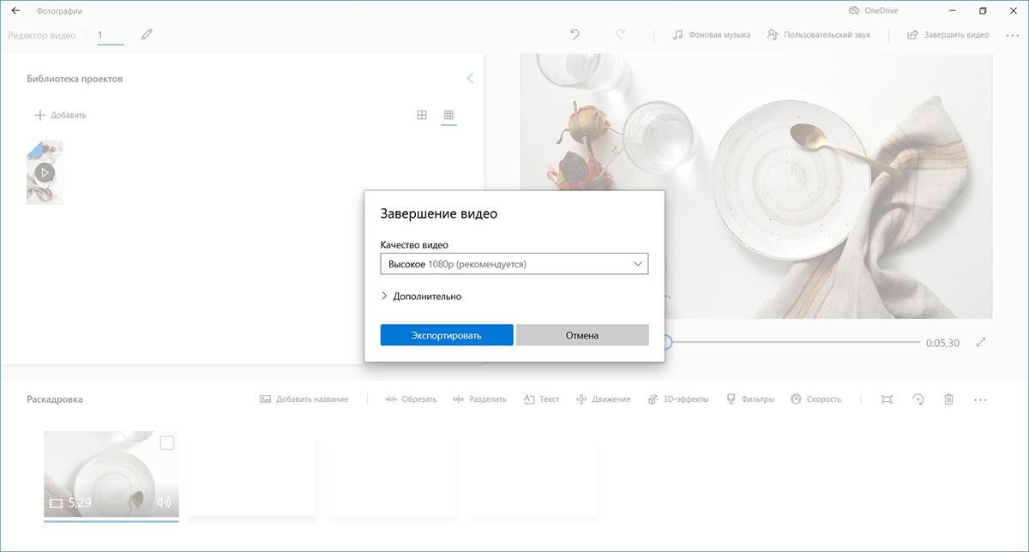Open the Движение tool
1029x552 pixels.
[603, 399]
